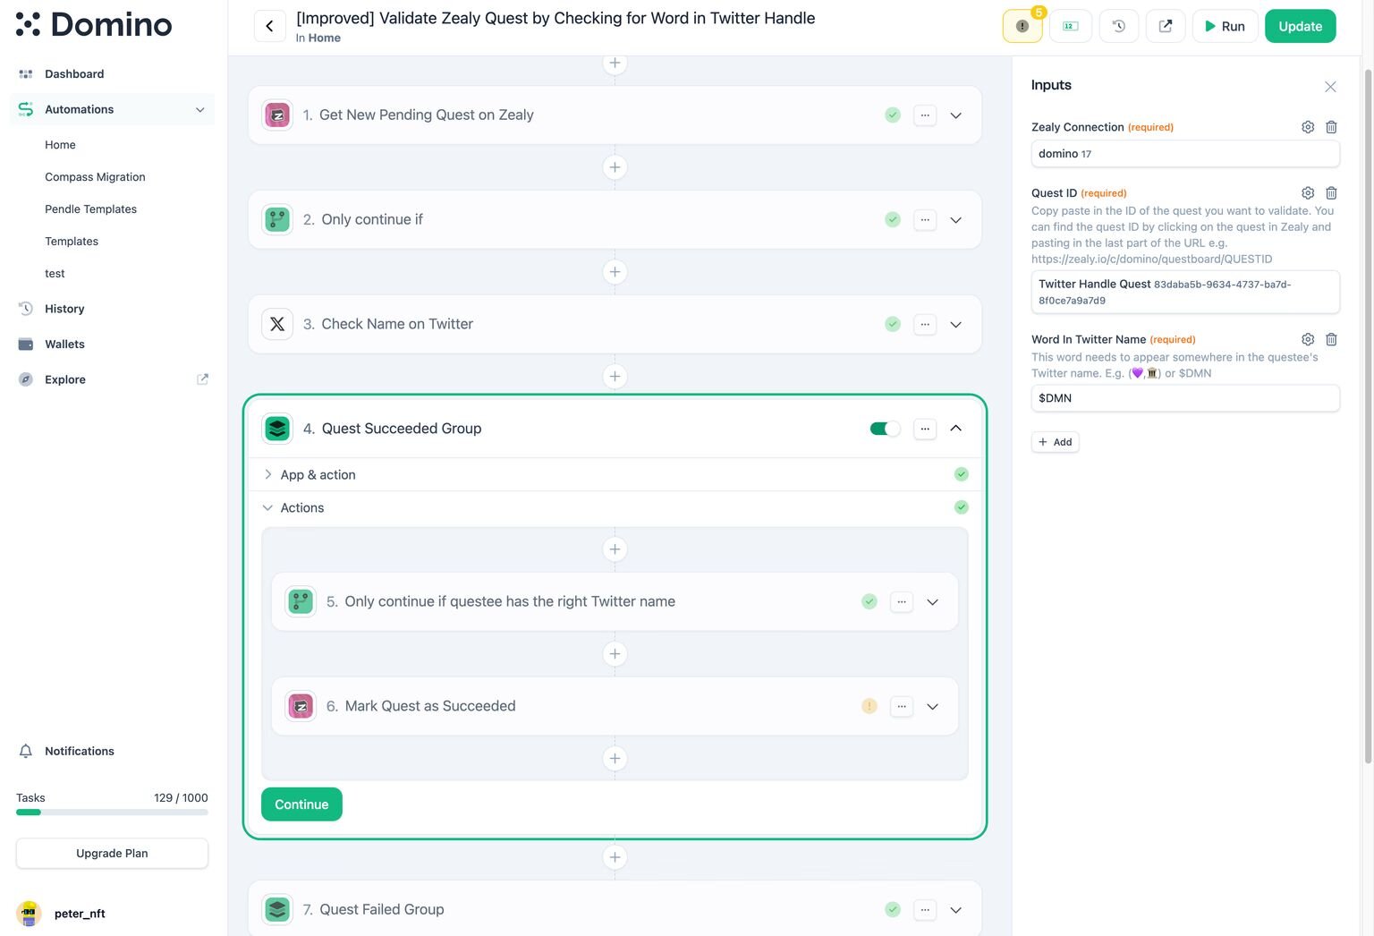The image size is (1374, 936).
Task: Open Explore external link icon
Action: point(203,379)
